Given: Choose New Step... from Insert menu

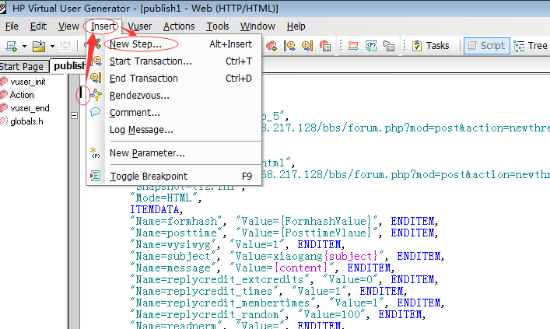Looking at the screenshot, I should 174,44.
